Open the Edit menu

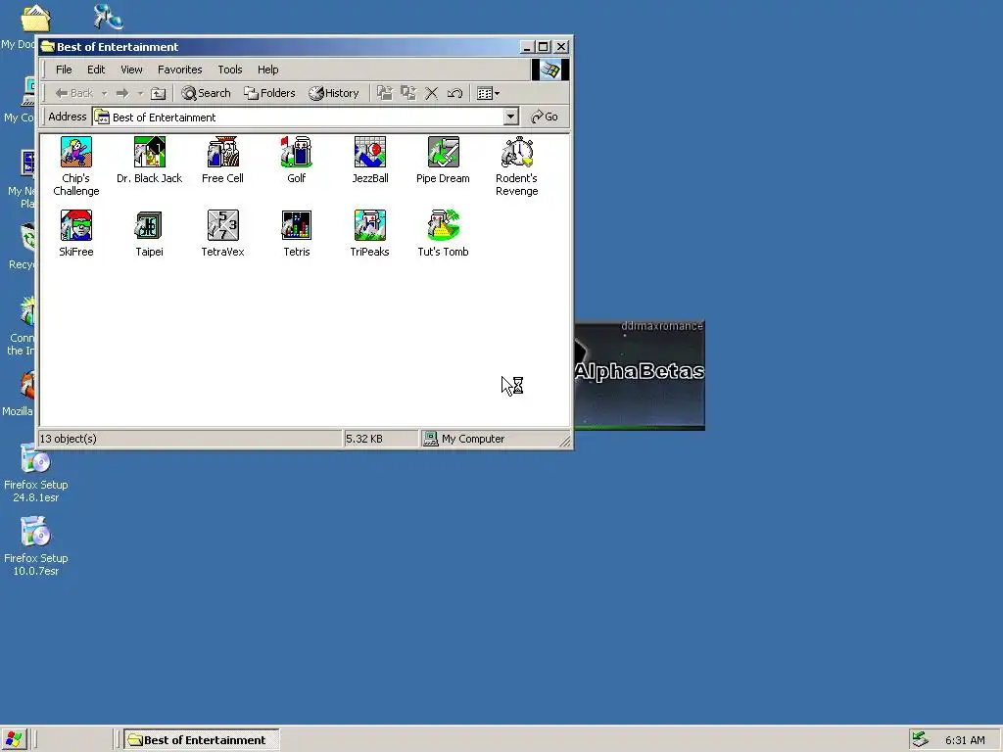[96, 70]
